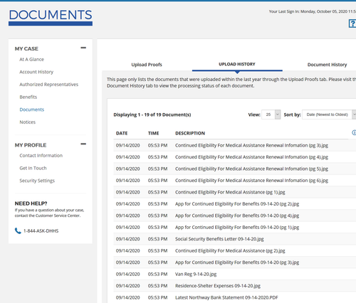Open Renewal Infomation (pg 3).jpg document
The height and width of the screenshot is (303, 356).
[x=251, y=145]
